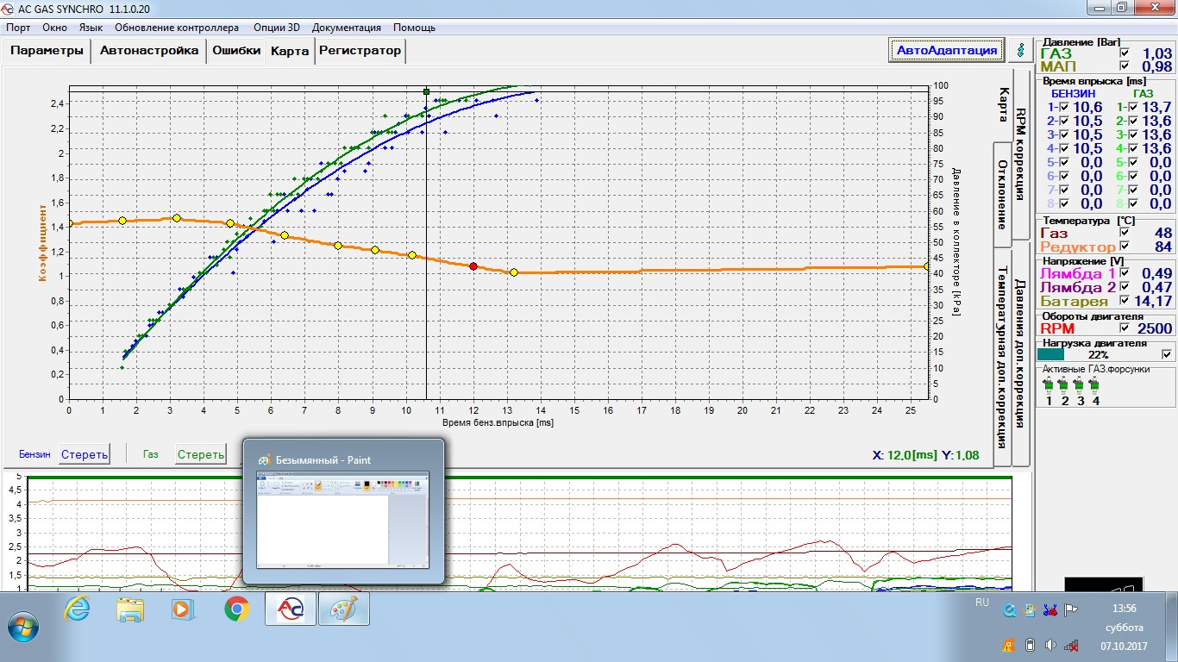Open the Язык menu

point(91,28)
